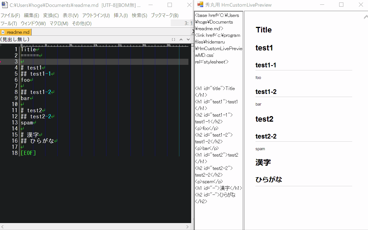Click the test1 heading in preview
The height and width of the screenshot is (230, 368).
(x=264, y=48)
